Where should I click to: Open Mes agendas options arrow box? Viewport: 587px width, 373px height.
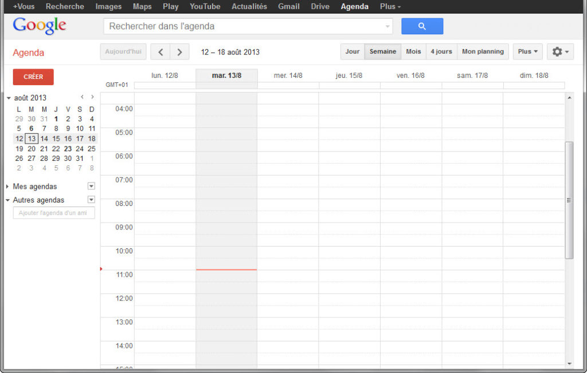pyautogui.click(x=91, y=186)
